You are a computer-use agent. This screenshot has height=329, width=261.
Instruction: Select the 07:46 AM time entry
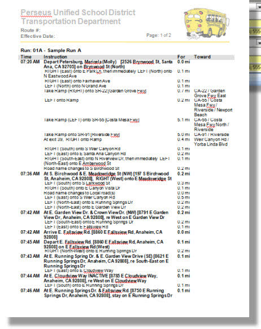point(30,291)
